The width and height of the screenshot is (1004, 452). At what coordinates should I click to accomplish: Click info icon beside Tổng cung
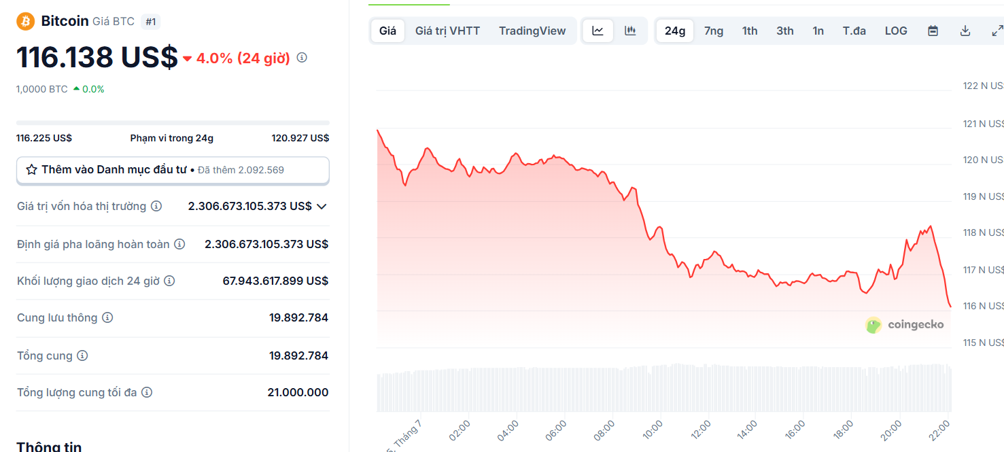tap(82, 355)
